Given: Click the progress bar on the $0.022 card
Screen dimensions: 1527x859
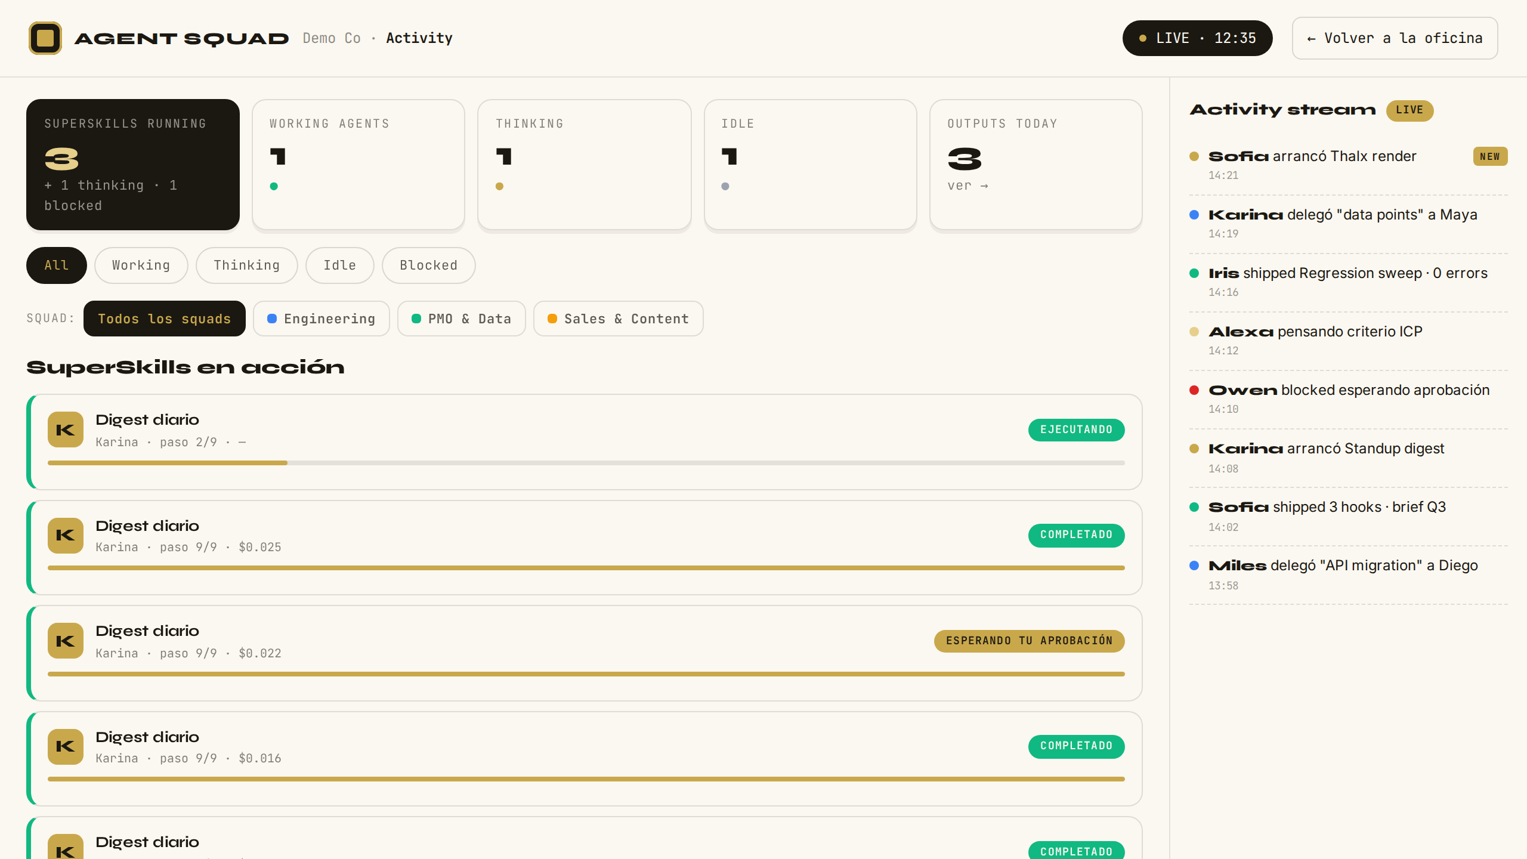Looking at the screenshot, I should click(x=586, y=674).
